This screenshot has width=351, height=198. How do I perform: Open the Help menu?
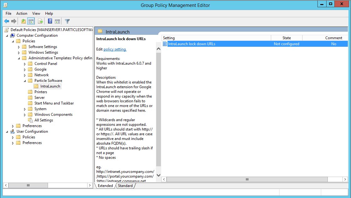[x=49, y=13]
